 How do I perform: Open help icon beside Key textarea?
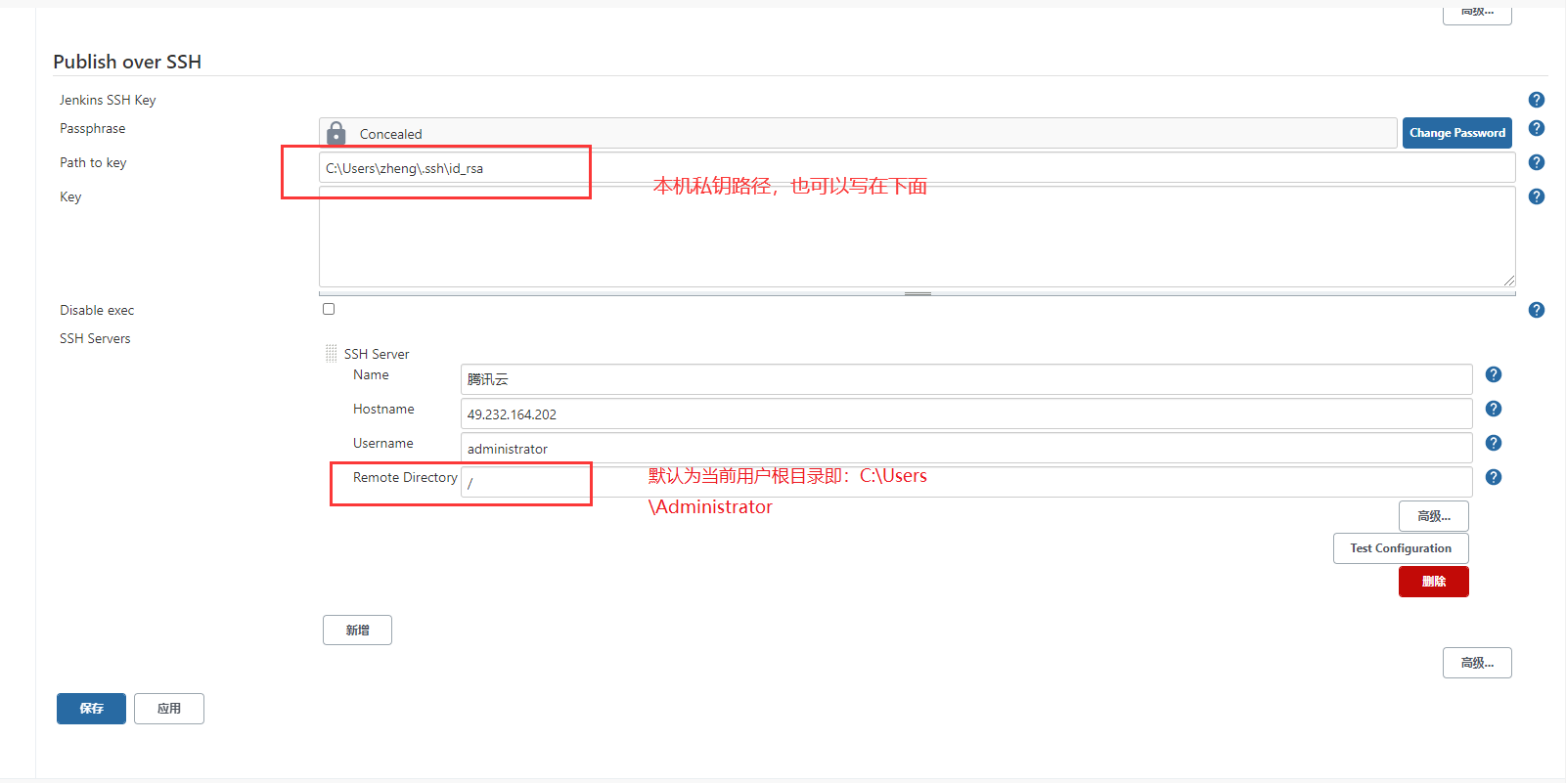click(x=1537, y=196)
